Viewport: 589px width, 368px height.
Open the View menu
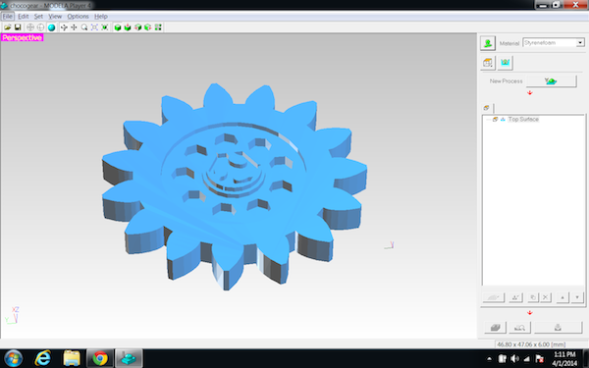point(55,16)
